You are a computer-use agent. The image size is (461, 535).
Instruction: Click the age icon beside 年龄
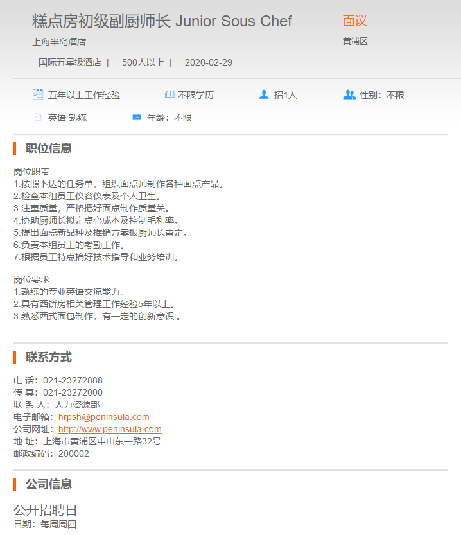pos(137,118)
